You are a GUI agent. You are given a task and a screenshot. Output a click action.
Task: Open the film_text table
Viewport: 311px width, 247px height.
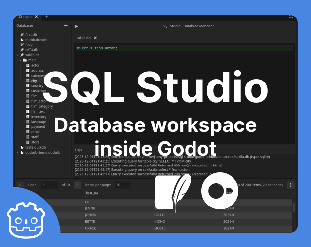point(38,111)
